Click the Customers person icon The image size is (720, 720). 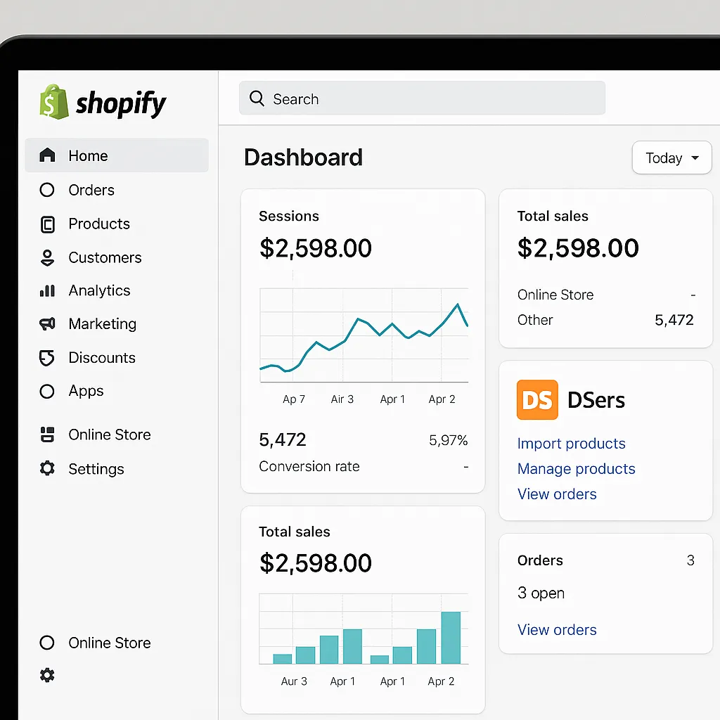pyautogui.click(x=47, y=257)
